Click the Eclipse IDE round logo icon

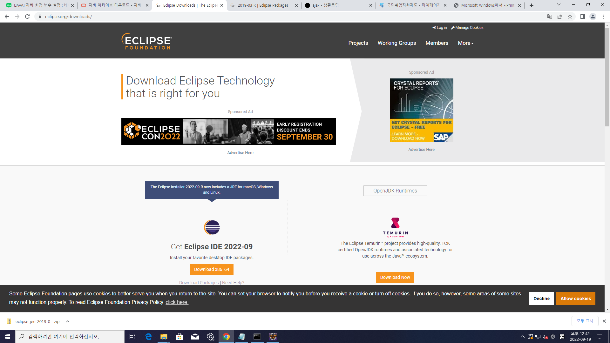[212, 227]
